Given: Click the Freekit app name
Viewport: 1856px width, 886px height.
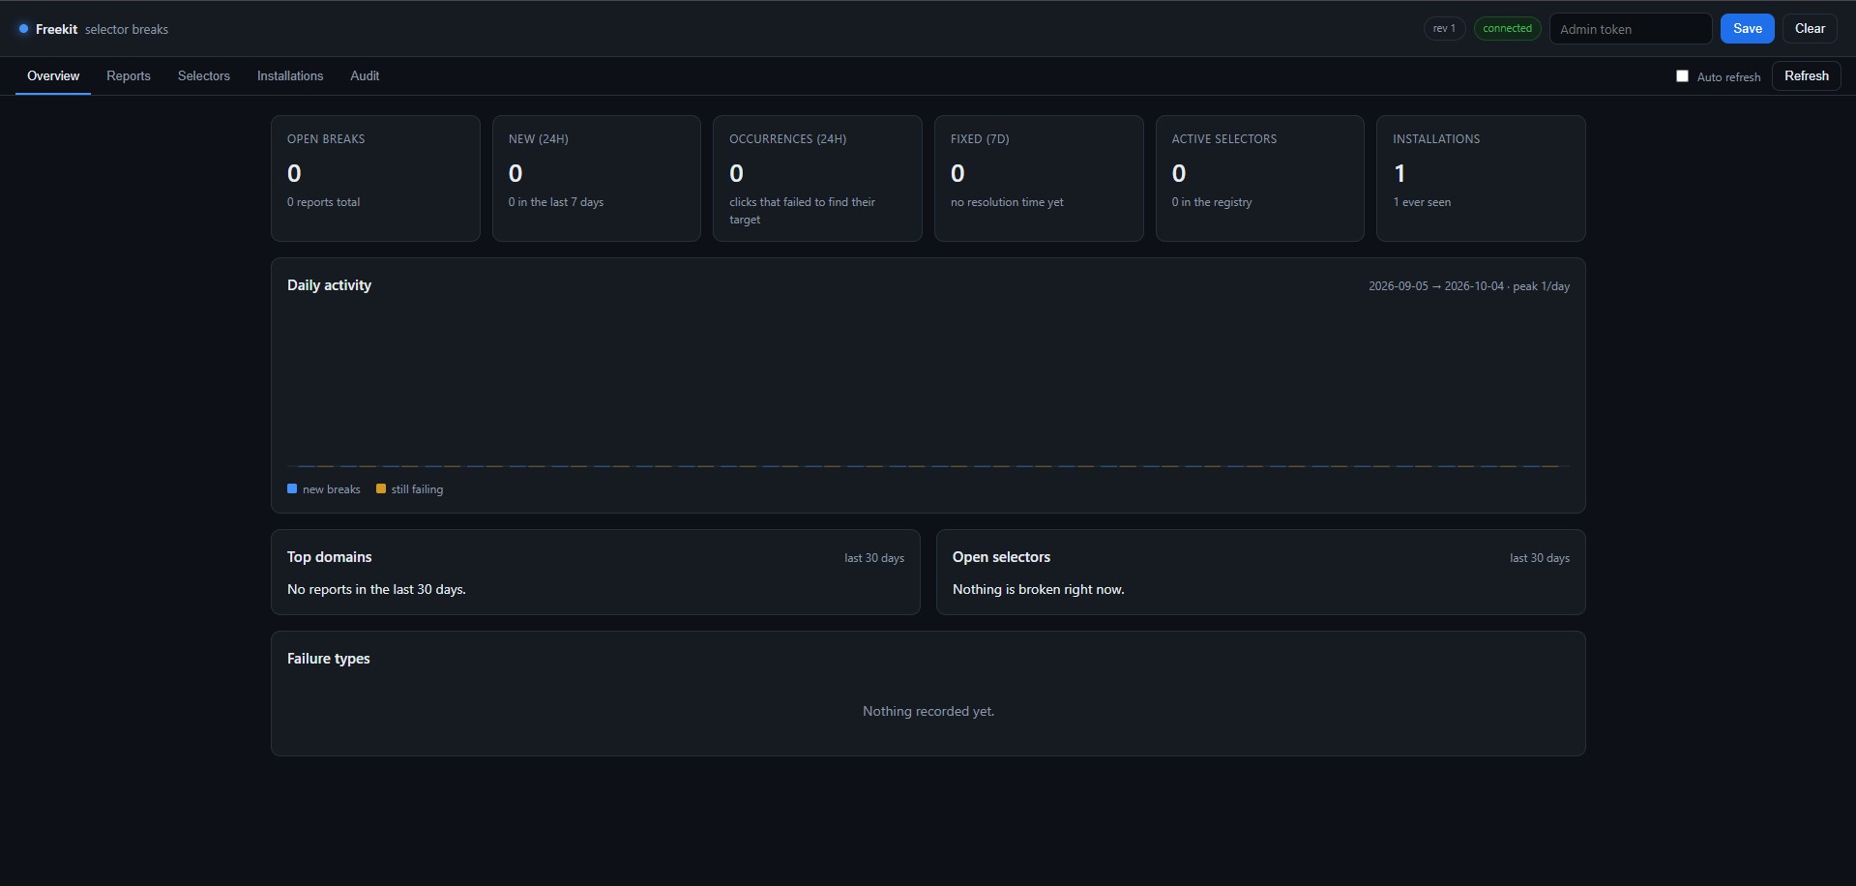Looking at the screenshot, I should pyautogui.click(x=56, y=29).
